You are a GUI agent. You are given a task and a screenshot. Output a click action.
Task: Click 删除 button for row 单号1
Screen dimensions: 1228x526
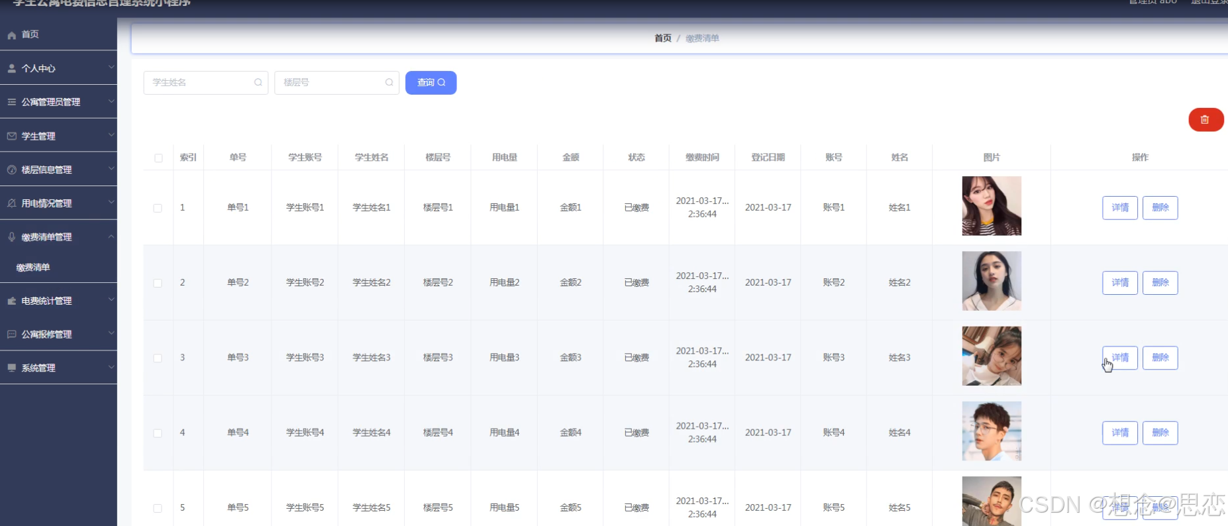coord(1160,208)
